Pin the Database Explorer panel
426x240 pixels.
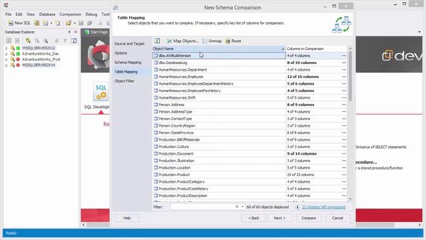[x=69, y=32]
